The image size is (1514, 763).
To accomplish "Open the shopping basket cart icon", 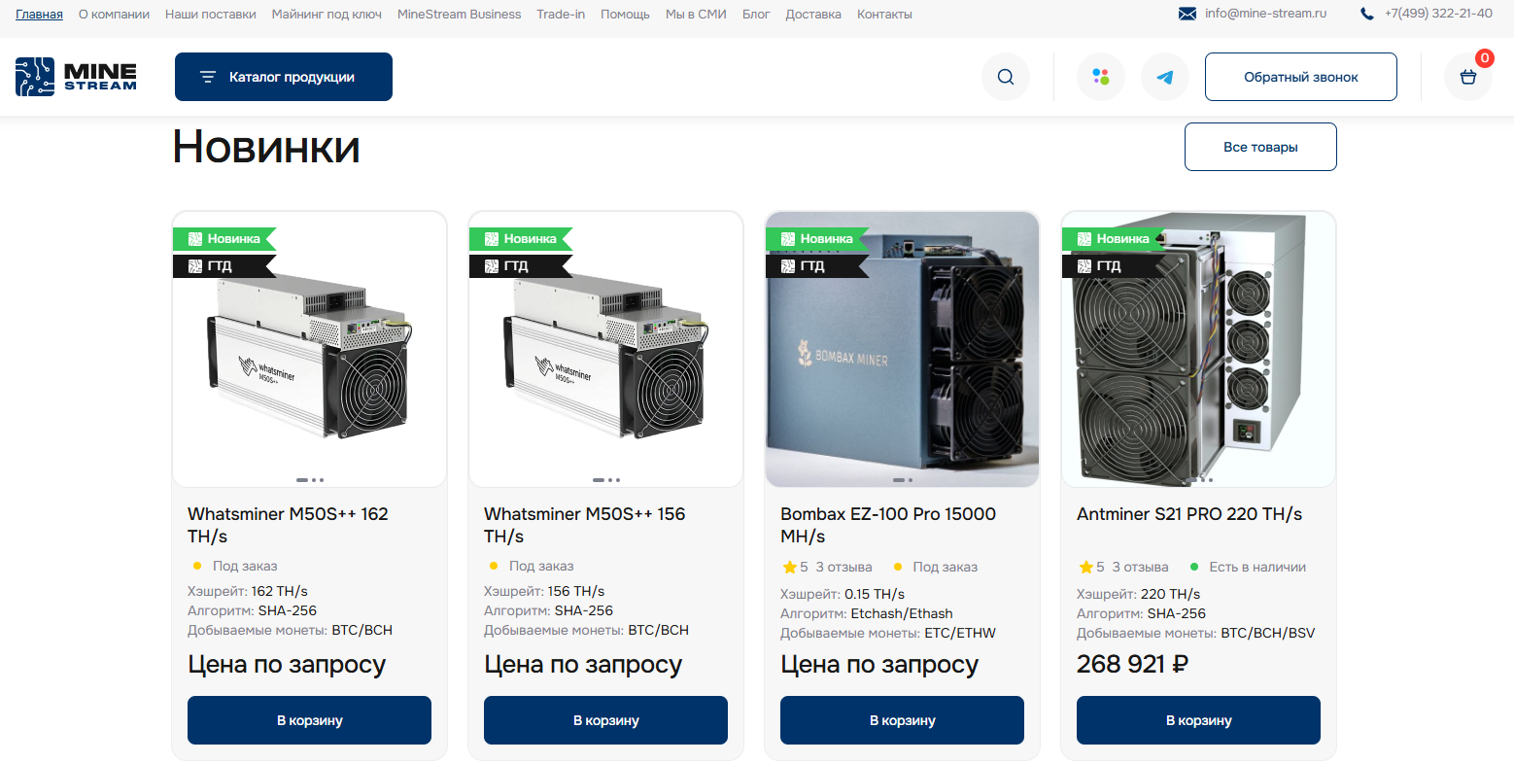I will click(1468, 77).
